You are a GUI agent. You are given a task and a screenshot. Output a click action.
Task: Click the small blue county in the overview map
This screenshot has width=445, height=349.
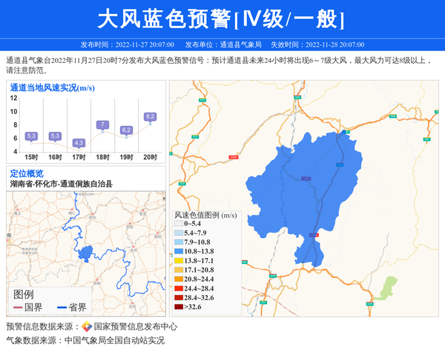[86, 253]
